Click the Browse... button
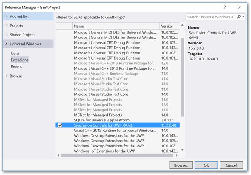This screenshot has width=251, height=175. pyautogui.click(x=181, y=165)
